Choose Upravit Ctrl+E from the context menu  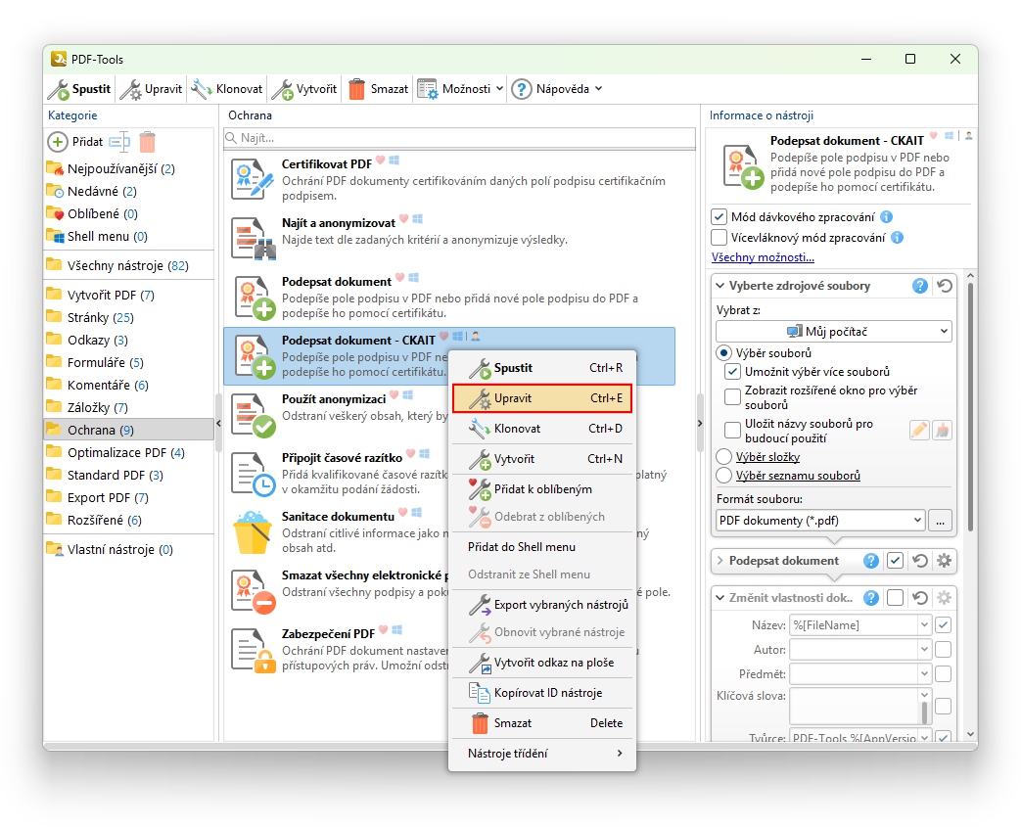point(542,398)
